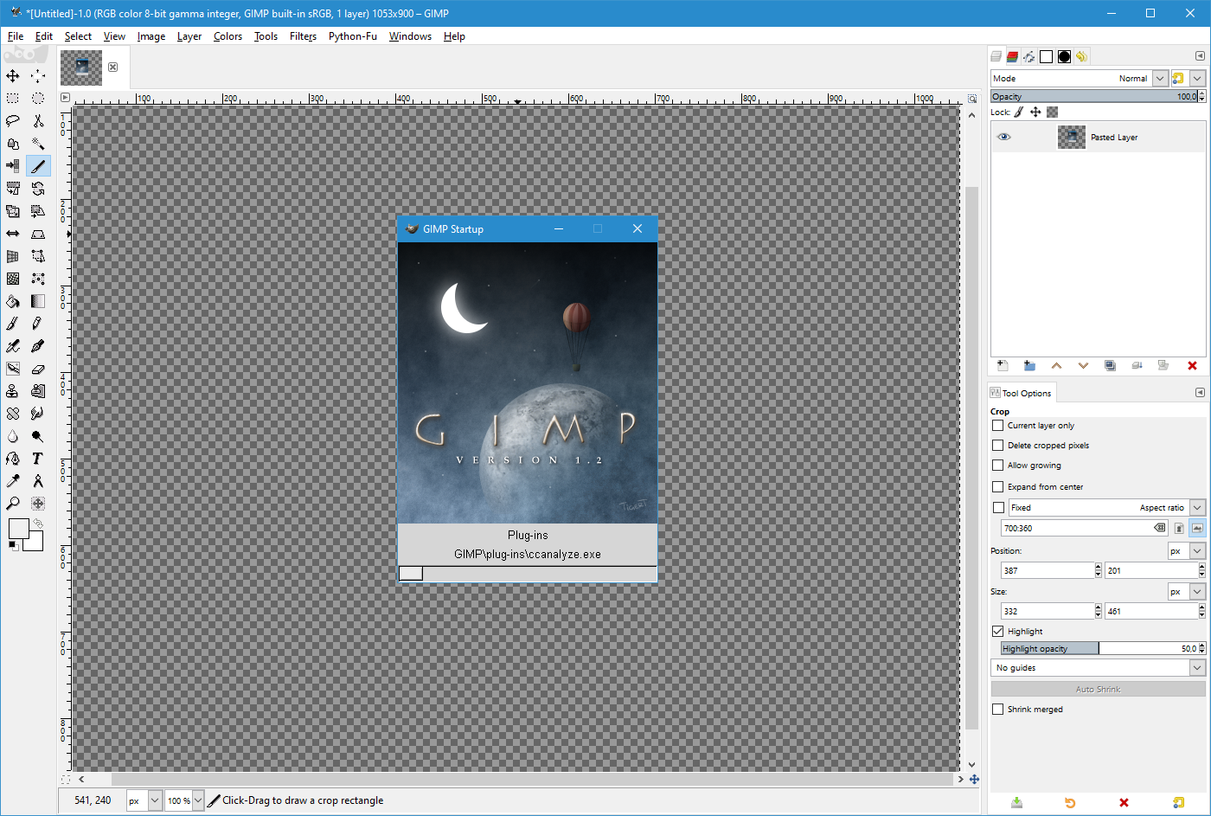Enable Delete cropped pixels checkbox
This screenshot has width=1211, height=816.
(x=997, y=446)
